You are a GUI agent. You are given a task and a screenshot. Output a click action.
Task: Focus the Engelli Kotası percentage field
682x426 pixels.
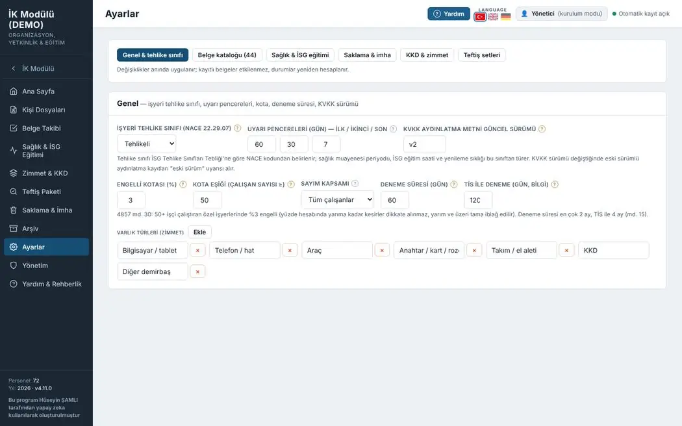click(x=131, y=200)
